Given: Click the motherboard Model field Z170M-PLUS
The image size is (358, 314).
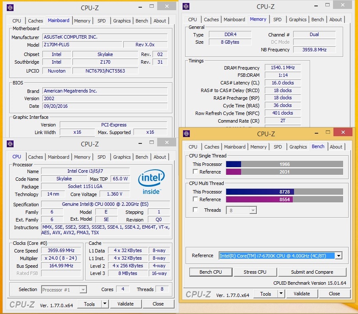Looking at the screenshot, I should [x=82, y=45].
